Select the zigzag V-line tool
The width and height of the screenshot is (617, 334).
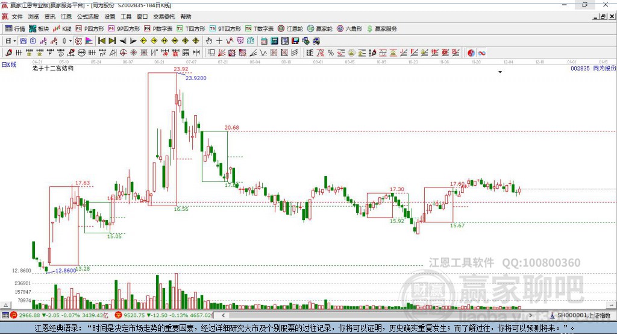coord(263,53)
